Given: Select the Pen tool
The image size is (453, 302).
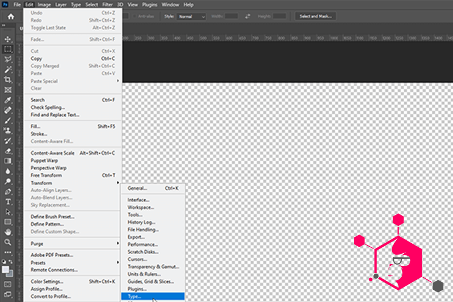Looking at the screenshot, I should [x=8, y=192].
